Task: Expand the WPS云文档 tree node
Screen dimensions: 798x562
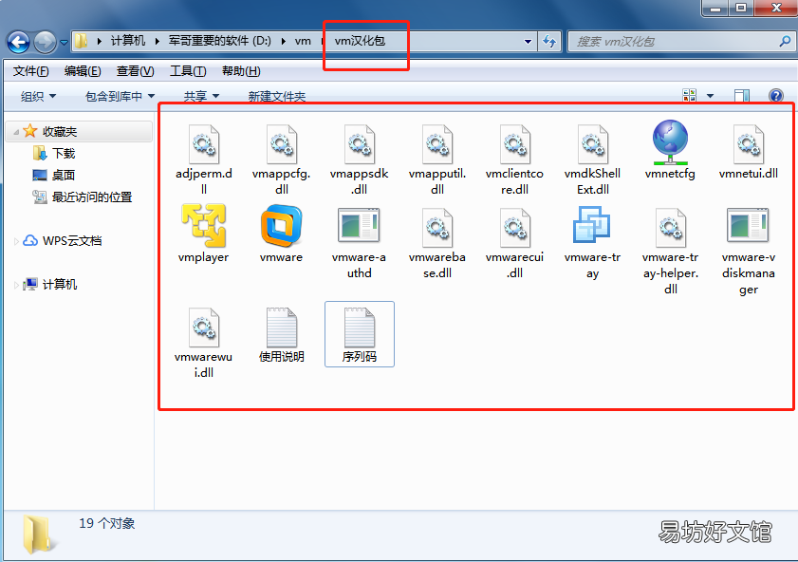Action: pos(16,241)
